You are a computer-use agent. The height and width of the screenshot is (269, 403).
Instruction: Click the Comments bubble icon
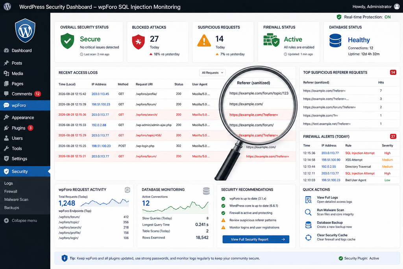6,94
